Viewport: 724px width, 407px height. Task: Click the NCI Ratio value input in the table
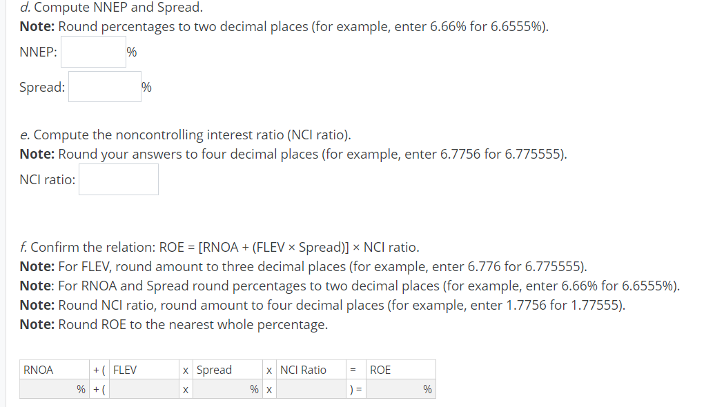click(311, 388)
